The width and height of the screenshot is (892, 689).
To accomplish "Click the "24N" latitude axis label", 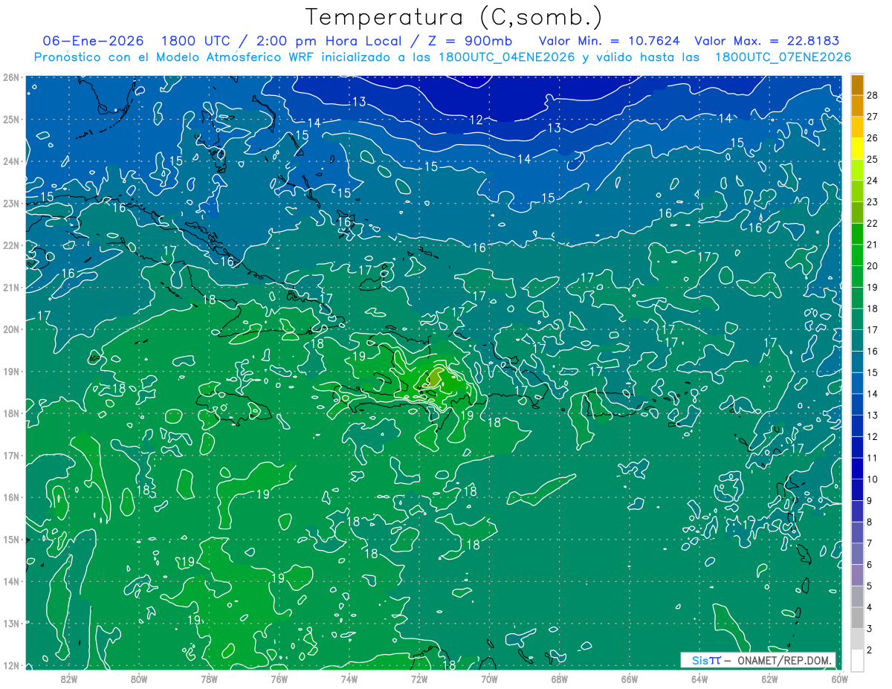I will (11, 161).
